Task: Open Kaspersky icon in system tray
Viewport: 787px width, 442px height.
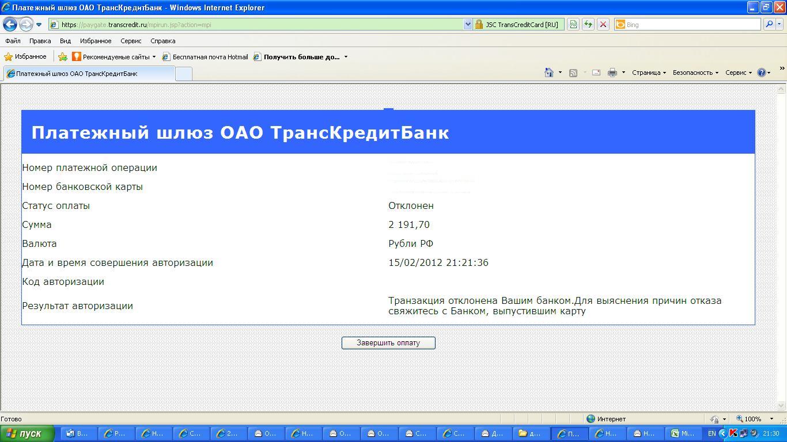Action: tap(733, 433)
